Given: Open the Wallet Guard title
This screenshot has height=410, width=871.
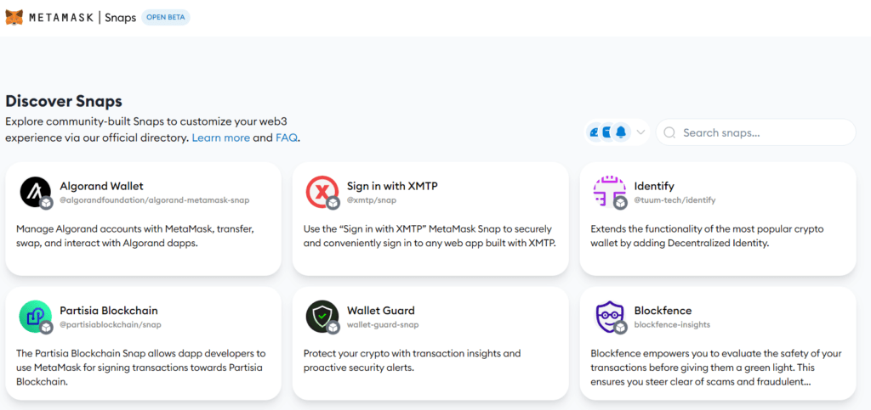Looking at the screenshot, I should coord(380,311).
